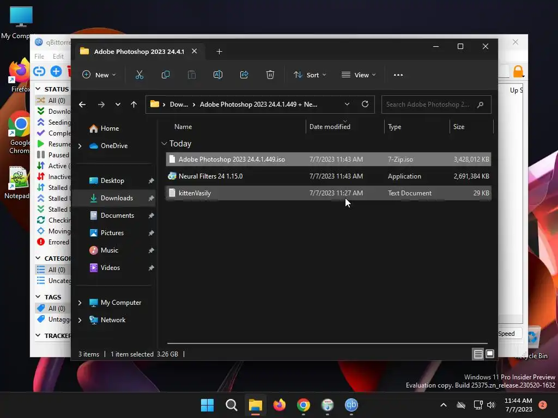Open Chrome from the taskbar
The height and width of the screenshot is (418, 558).
[x=304, y=405]
